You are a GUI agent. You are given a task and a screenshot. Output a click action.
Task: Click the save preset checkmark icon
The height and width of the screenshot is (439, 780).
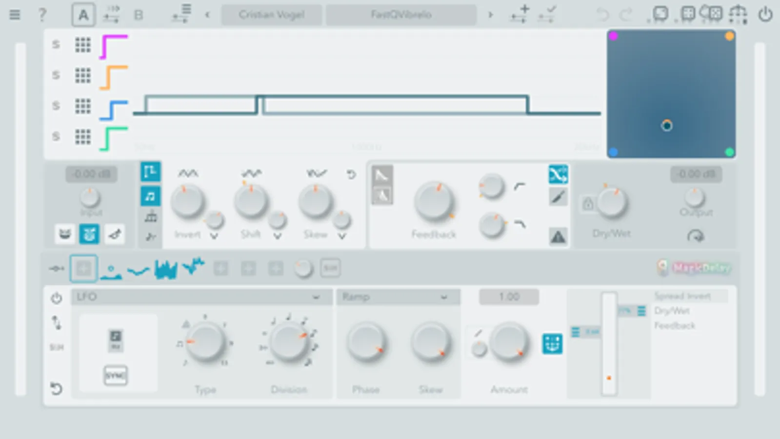click(x=547, y=15)
